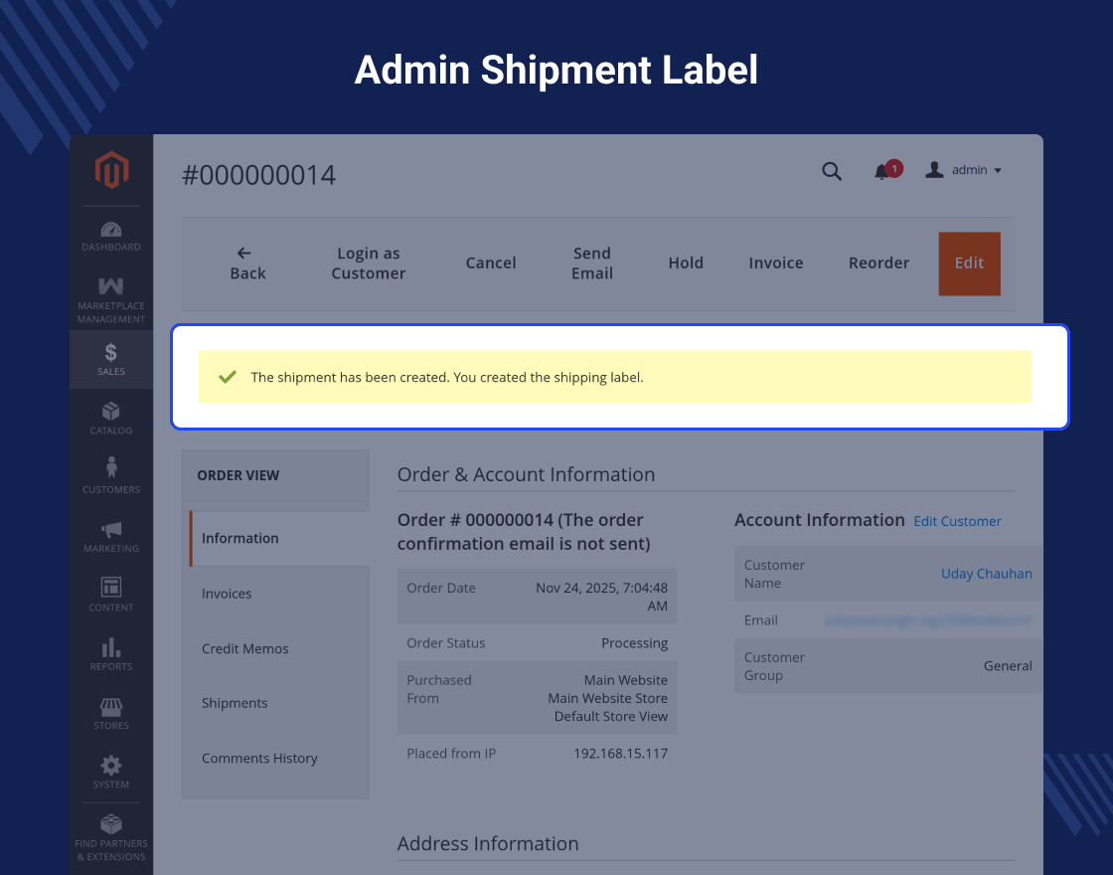Click the search magnifier icon
This screenshot has width=1113, height=875.
coord(831,171)
